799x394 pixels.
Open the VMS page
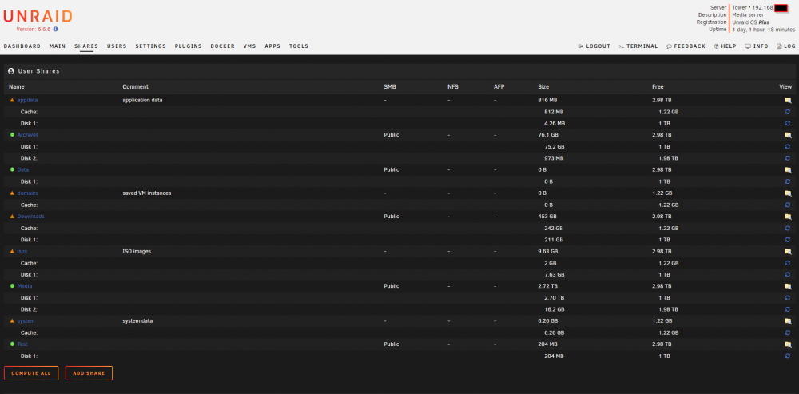coord(249,46)
